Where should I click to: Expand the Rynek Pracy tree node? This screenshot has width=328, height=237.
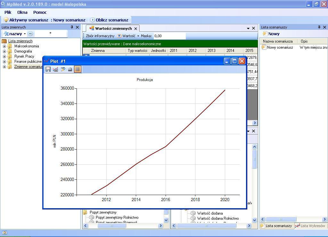pos(4,56)
